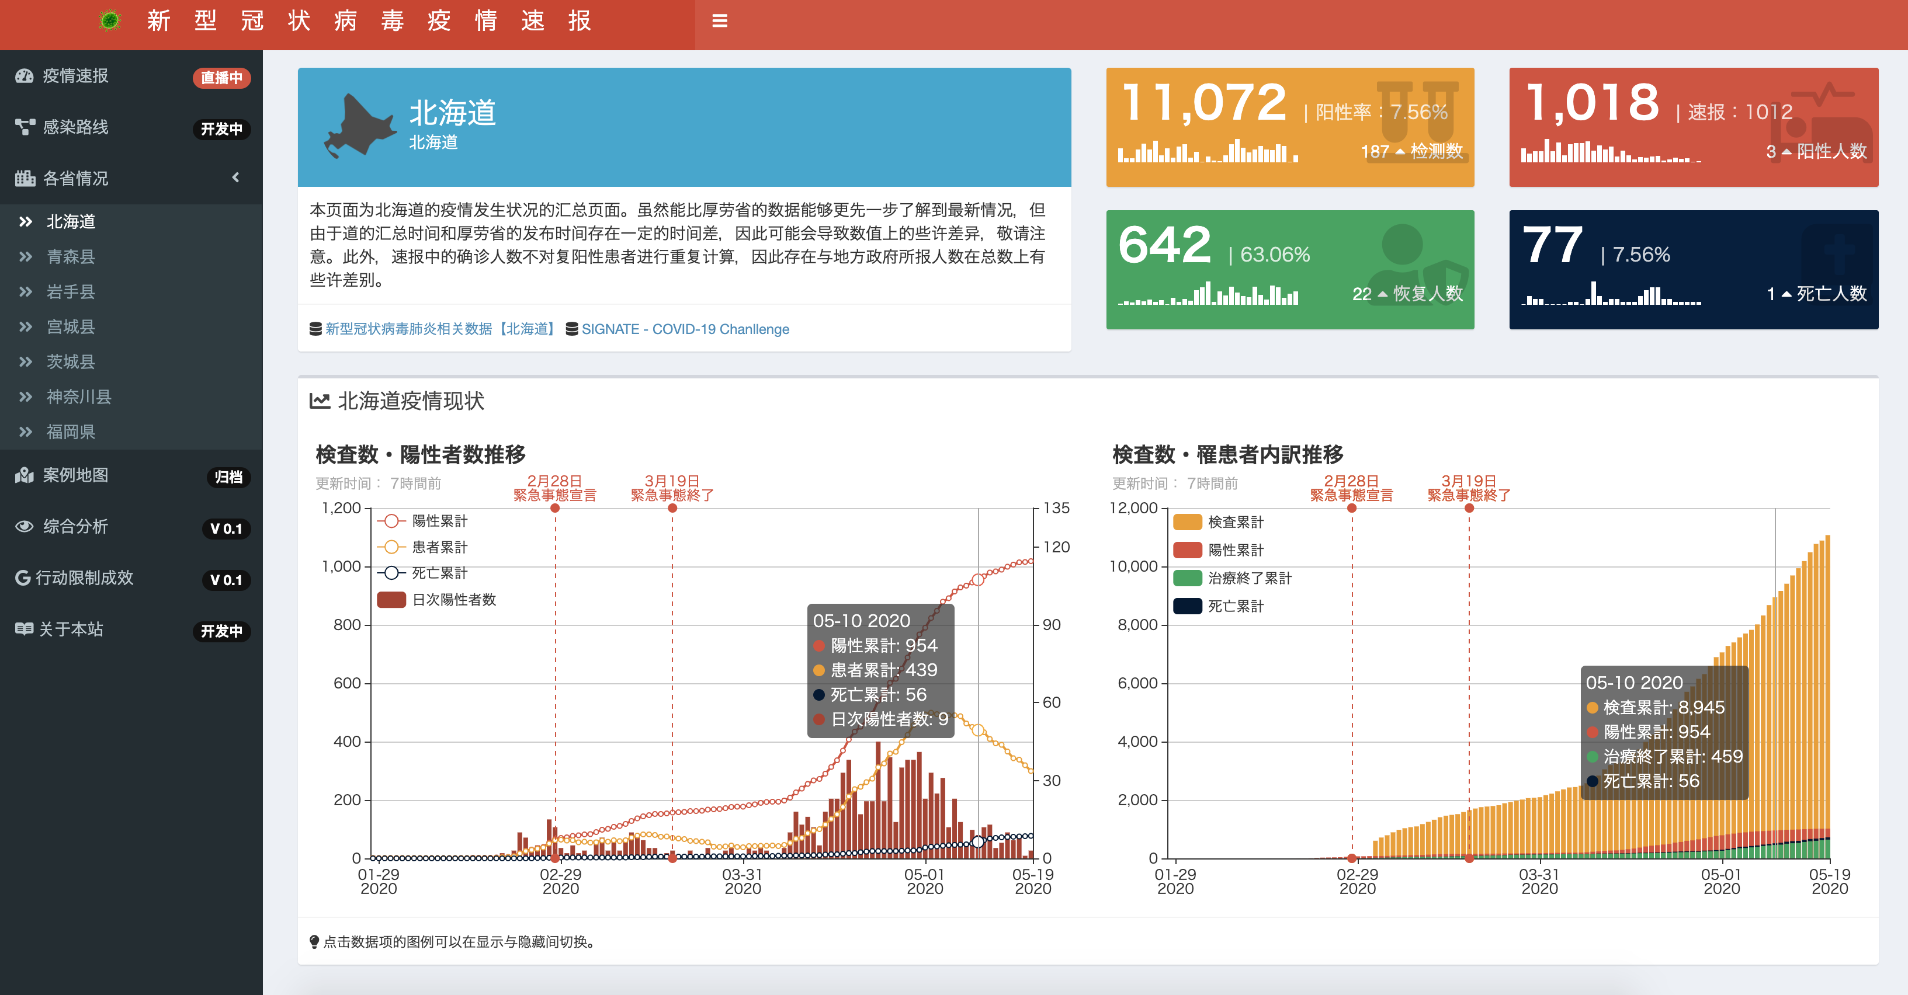Click the green virus logo icon
Image resolution: width=1908 pixels, height=995 pixels.
click(110, 21)
